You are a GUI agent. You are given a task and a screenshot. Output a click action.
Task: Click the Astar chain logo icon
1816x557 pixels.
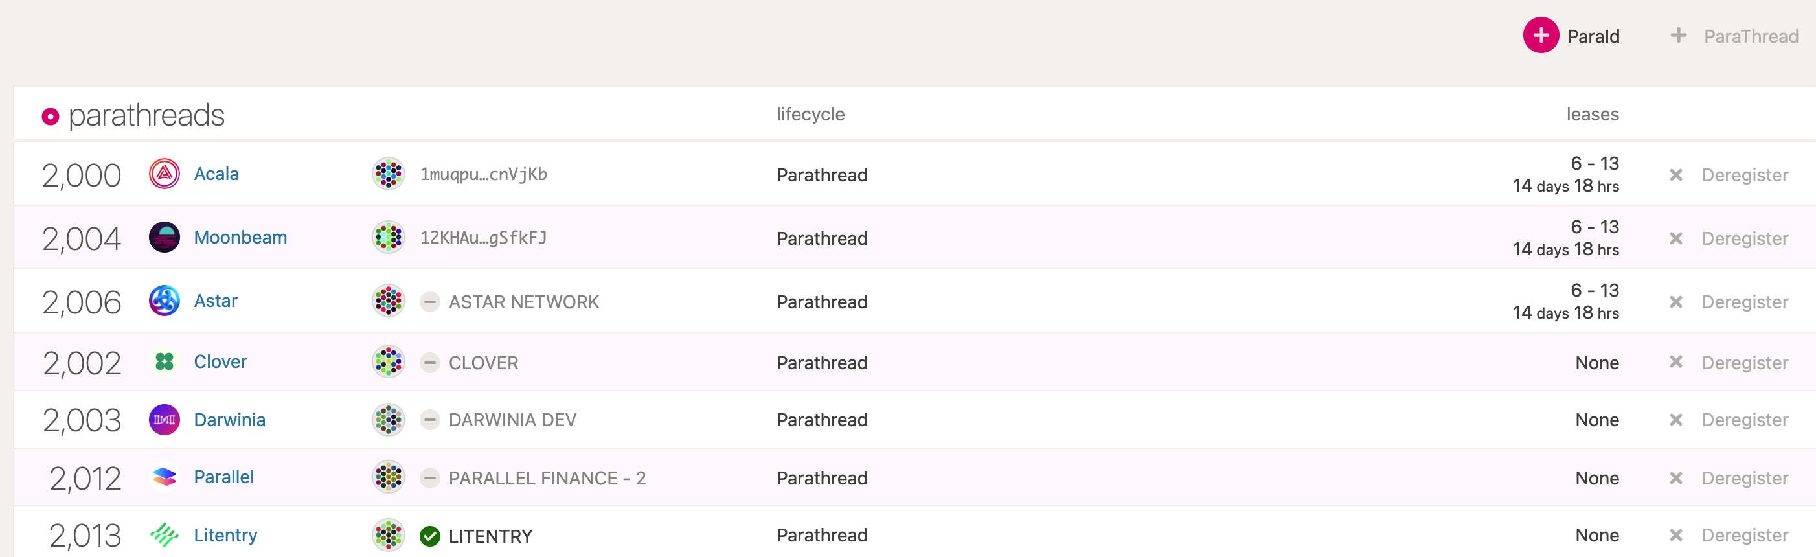tap(165, 301)
